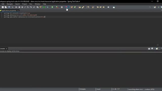Click the Resume debug icon
The height and width of the screenshot is (91, 162).
pos(16,7)
